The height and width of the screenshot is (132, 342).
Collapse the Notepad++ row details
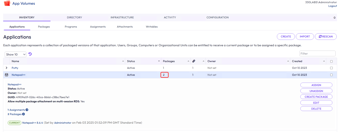(x=6, y=75)
